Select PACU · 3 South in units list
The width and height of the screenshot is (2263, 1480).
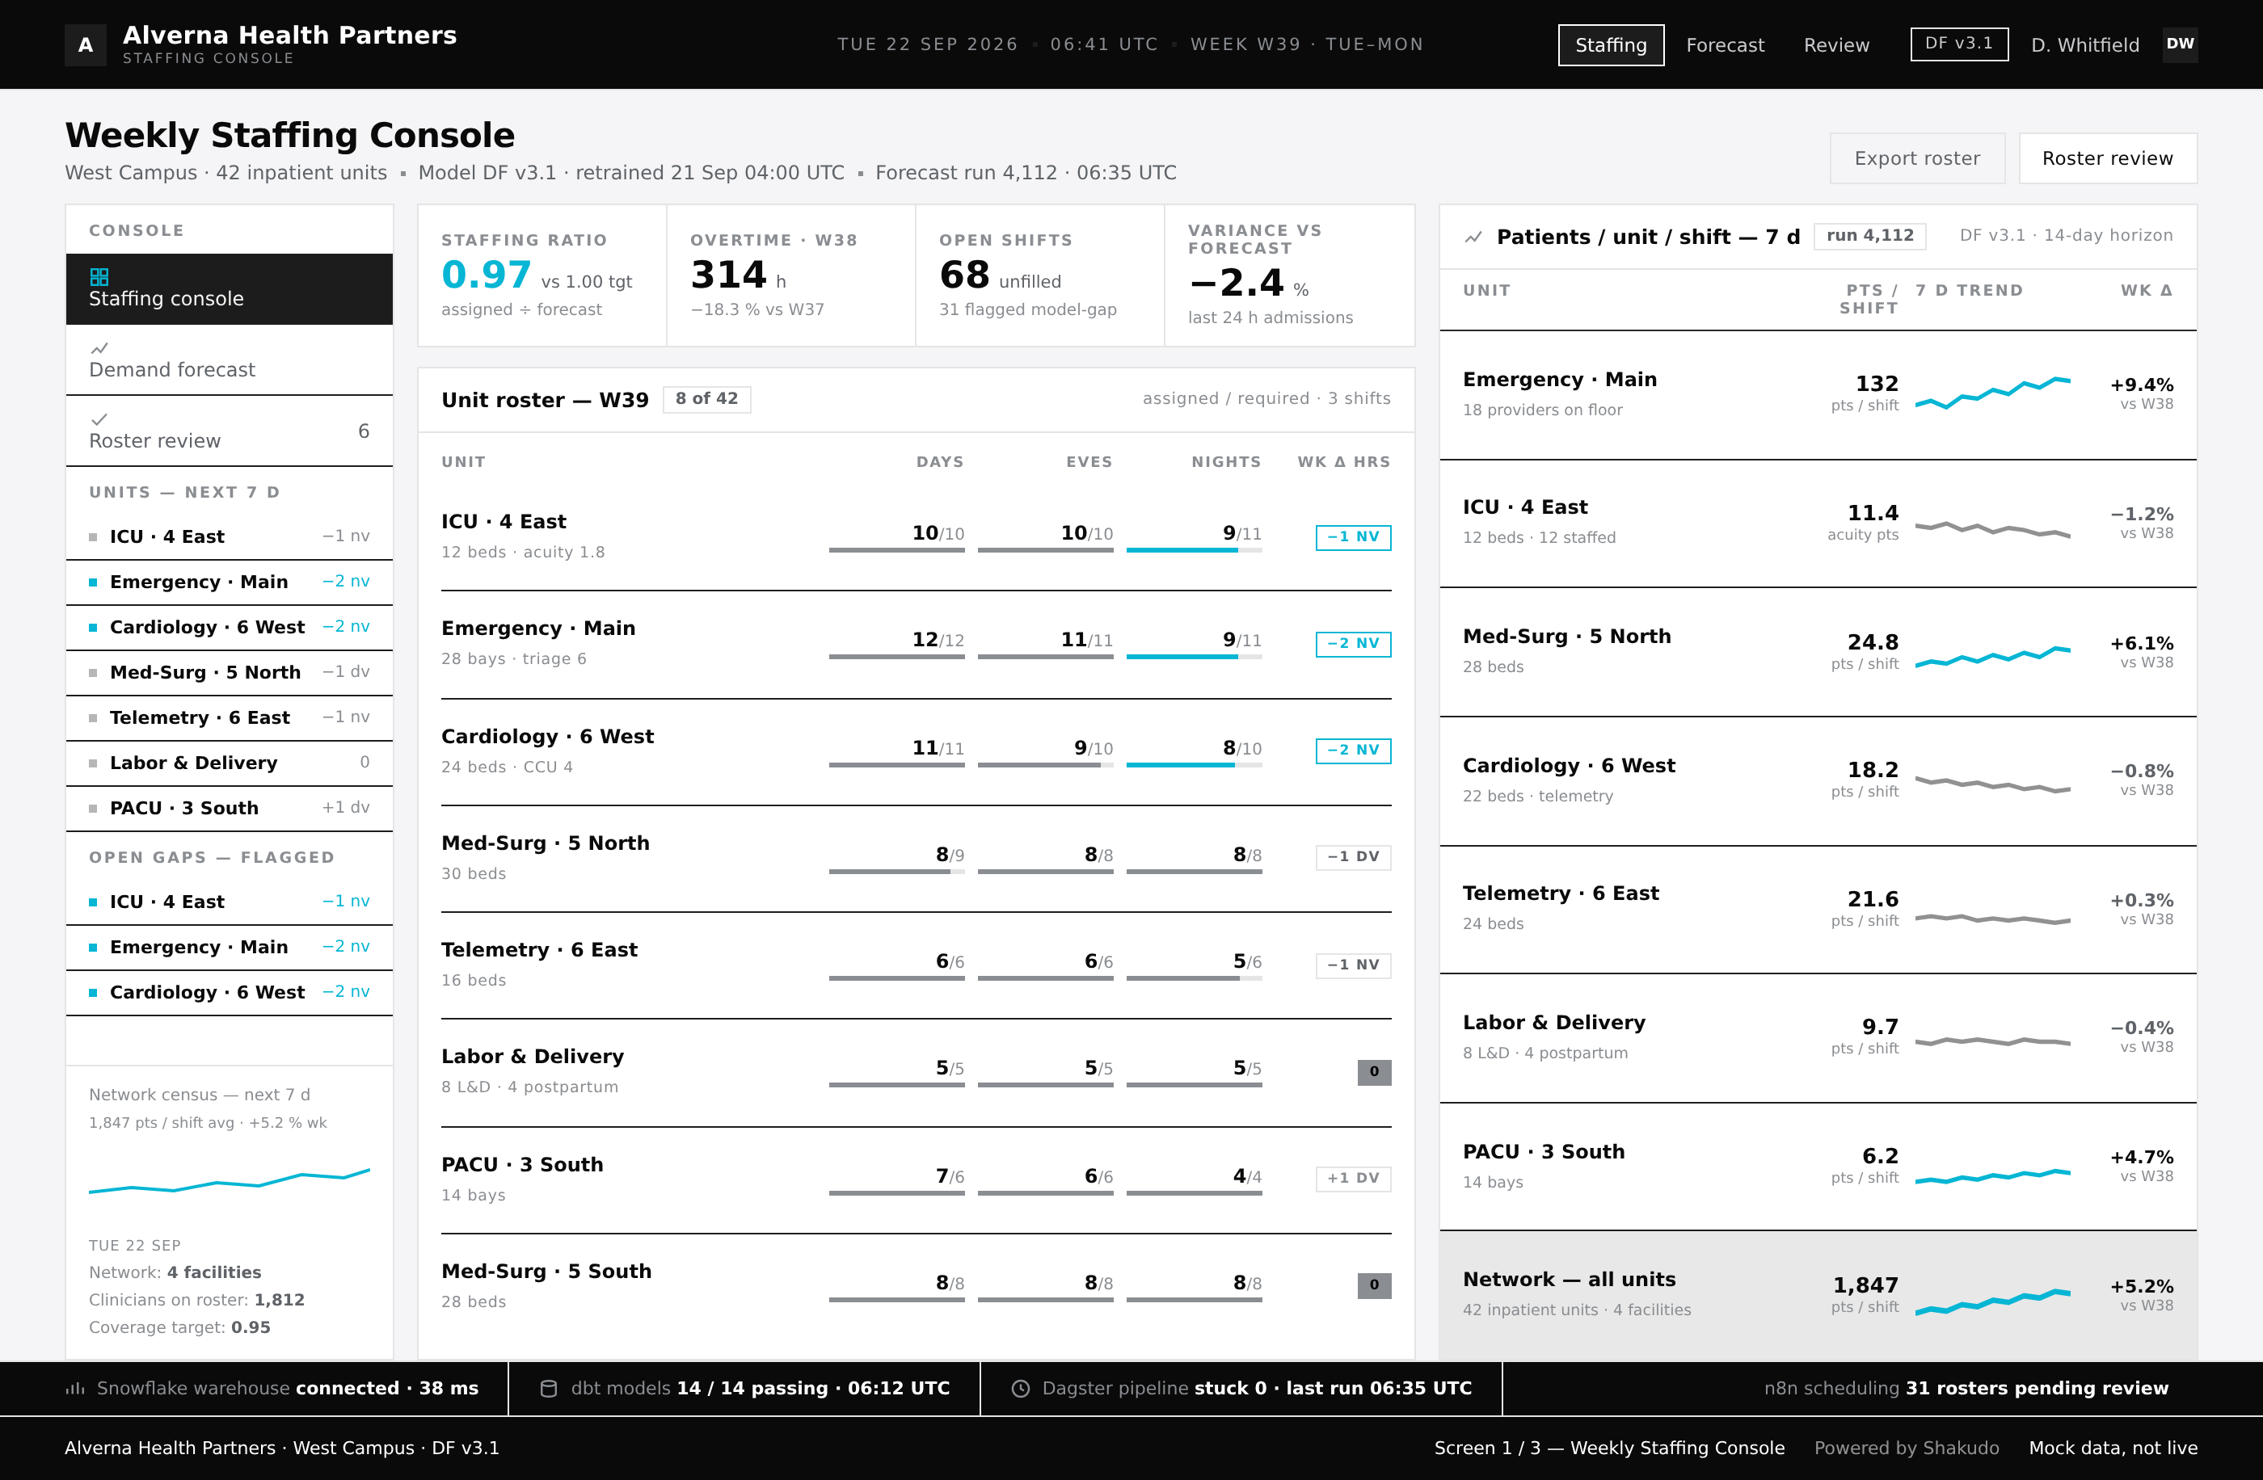(230, 808)
